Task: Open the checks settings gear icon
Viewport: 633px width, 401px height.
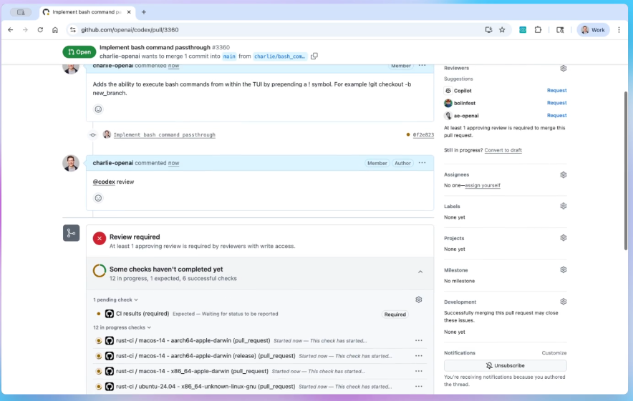Action: coord(419,299)
